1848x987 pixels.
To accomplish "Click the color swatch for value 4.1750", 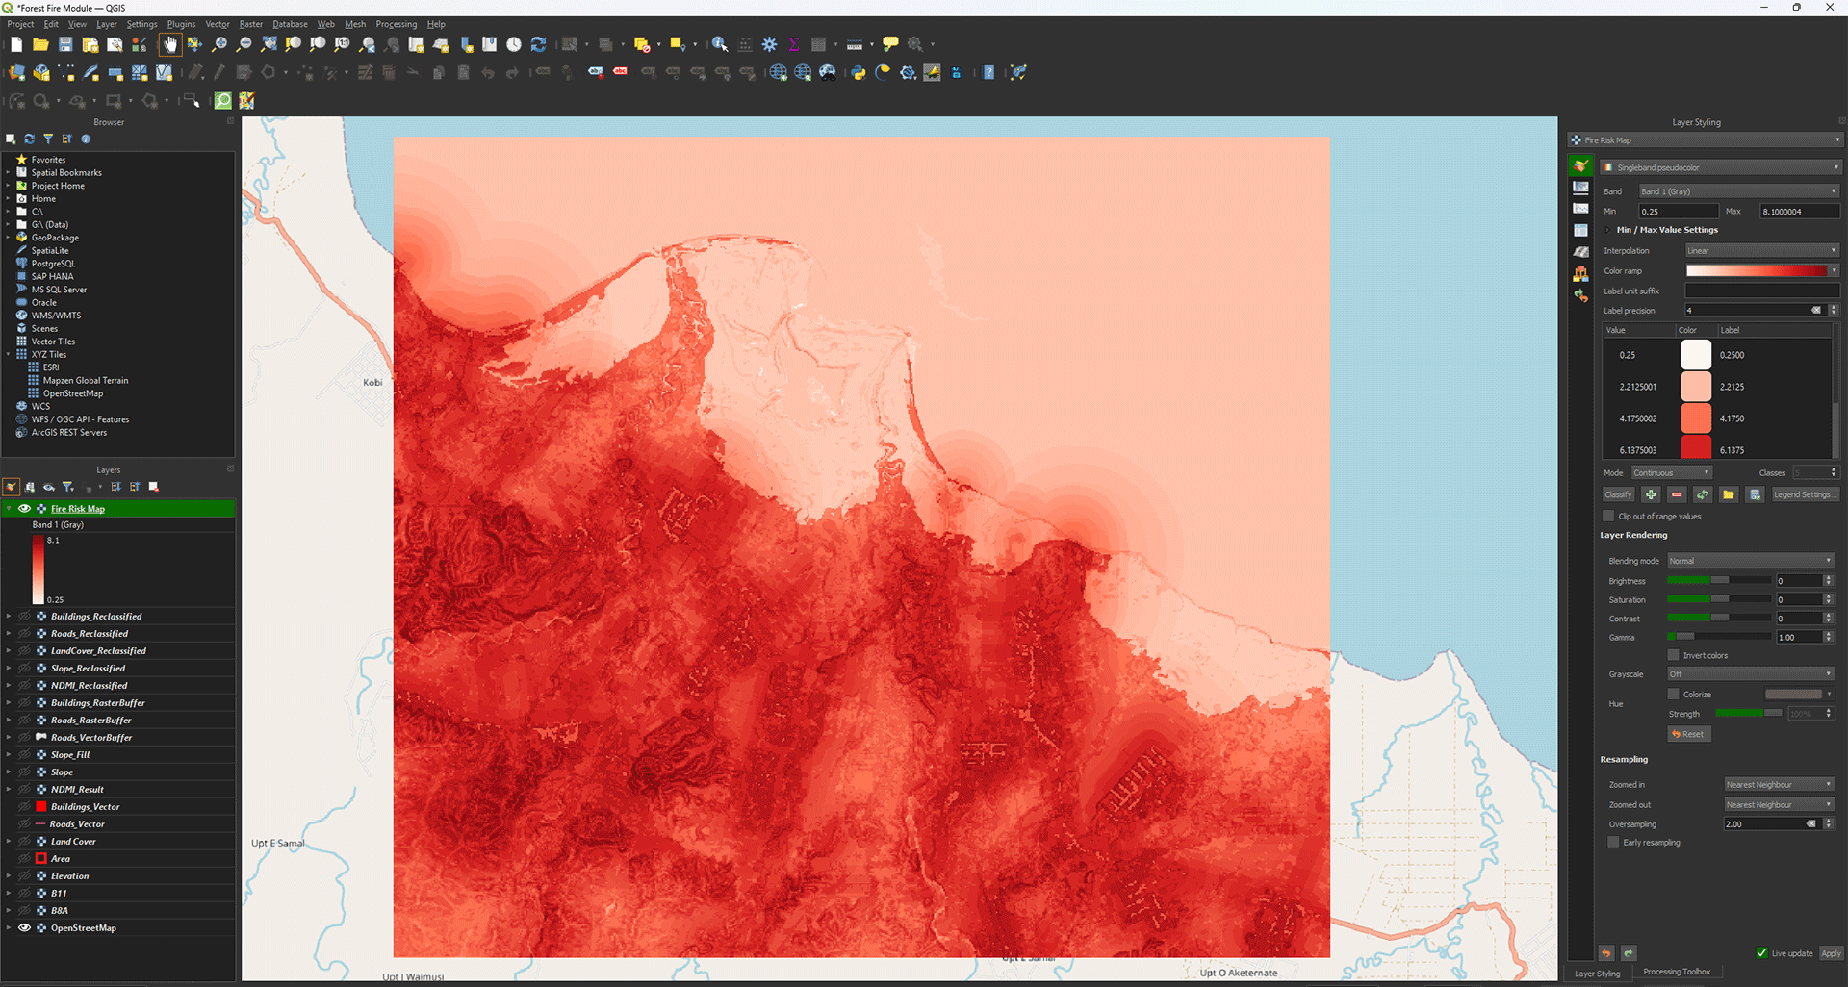I will (1696, 418).
